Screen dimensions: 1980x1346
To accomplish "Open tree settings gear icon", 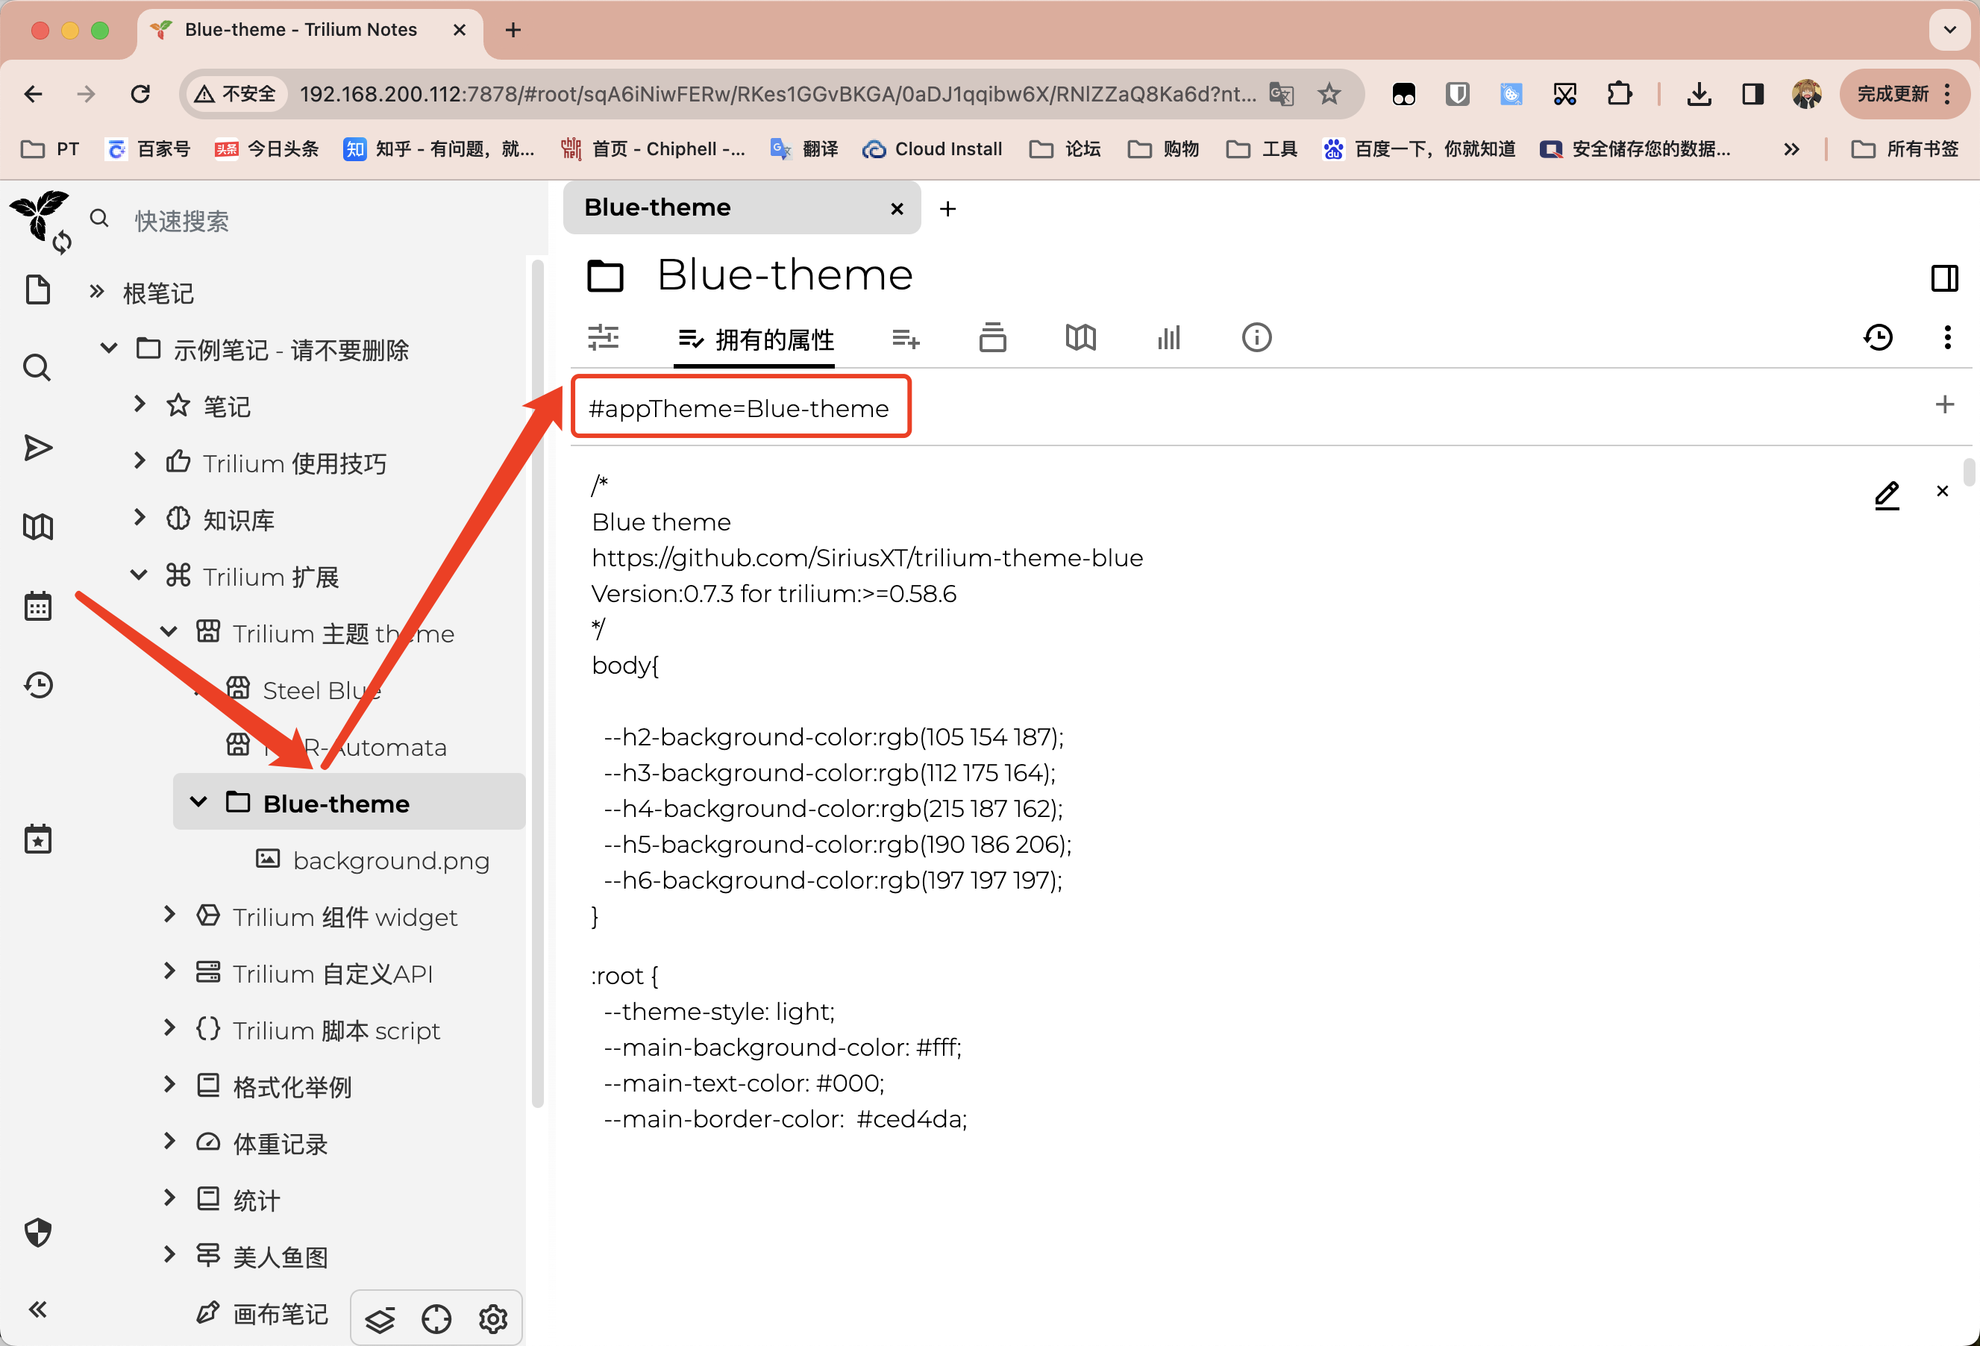I will pyautogui.click(x=493, y=1320).
